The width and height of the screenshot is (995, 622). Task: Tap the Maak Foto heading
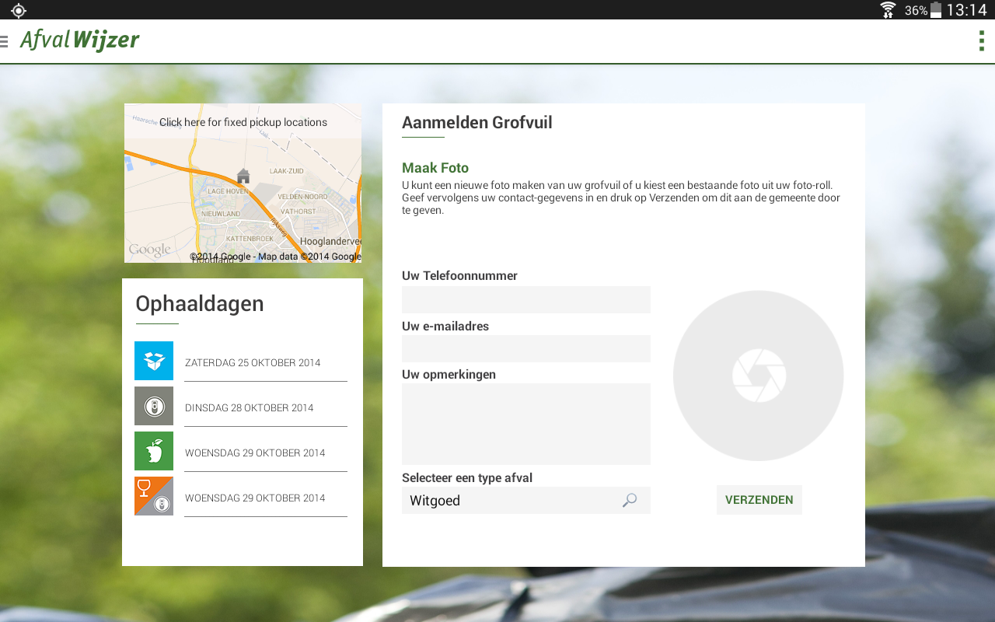tap(435, 168)
